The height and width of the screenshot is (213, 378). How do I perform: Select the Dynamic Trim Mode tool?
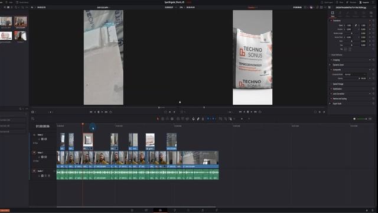pos(167,119)
